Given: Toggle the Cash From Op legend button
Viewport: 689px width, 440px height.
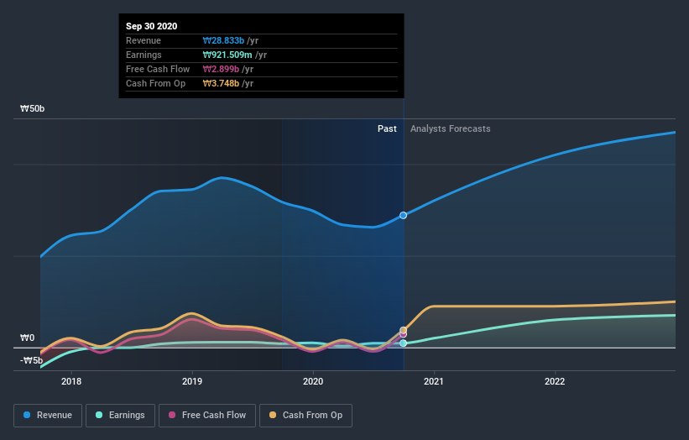Looking at the screenshot, I should [305, 416].
